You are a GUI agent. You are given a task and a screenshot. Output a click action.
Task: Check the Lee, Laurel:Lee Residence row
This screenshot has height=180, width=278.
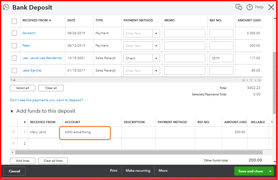click(x=14, y=58)
